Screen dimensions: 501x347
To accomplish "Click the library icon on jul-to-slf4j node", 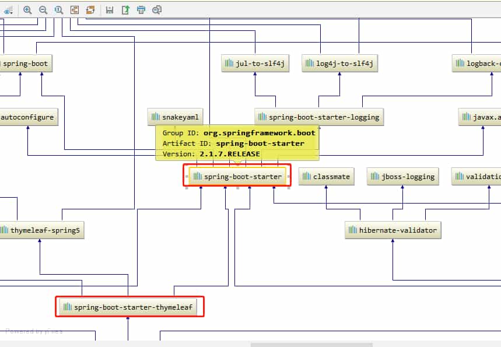I will [x=229, y=63].
